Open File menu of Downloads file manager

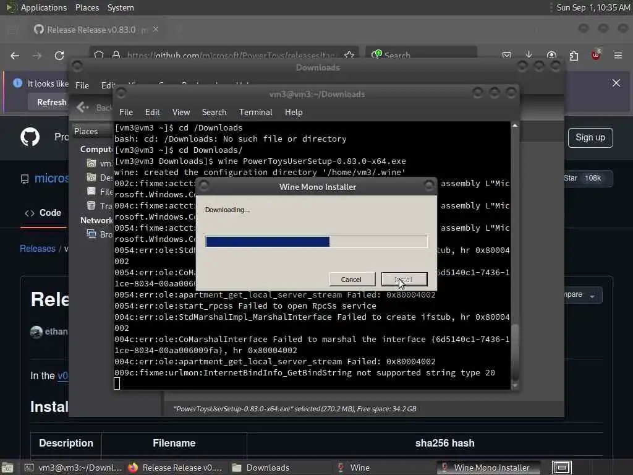[82, 85]
